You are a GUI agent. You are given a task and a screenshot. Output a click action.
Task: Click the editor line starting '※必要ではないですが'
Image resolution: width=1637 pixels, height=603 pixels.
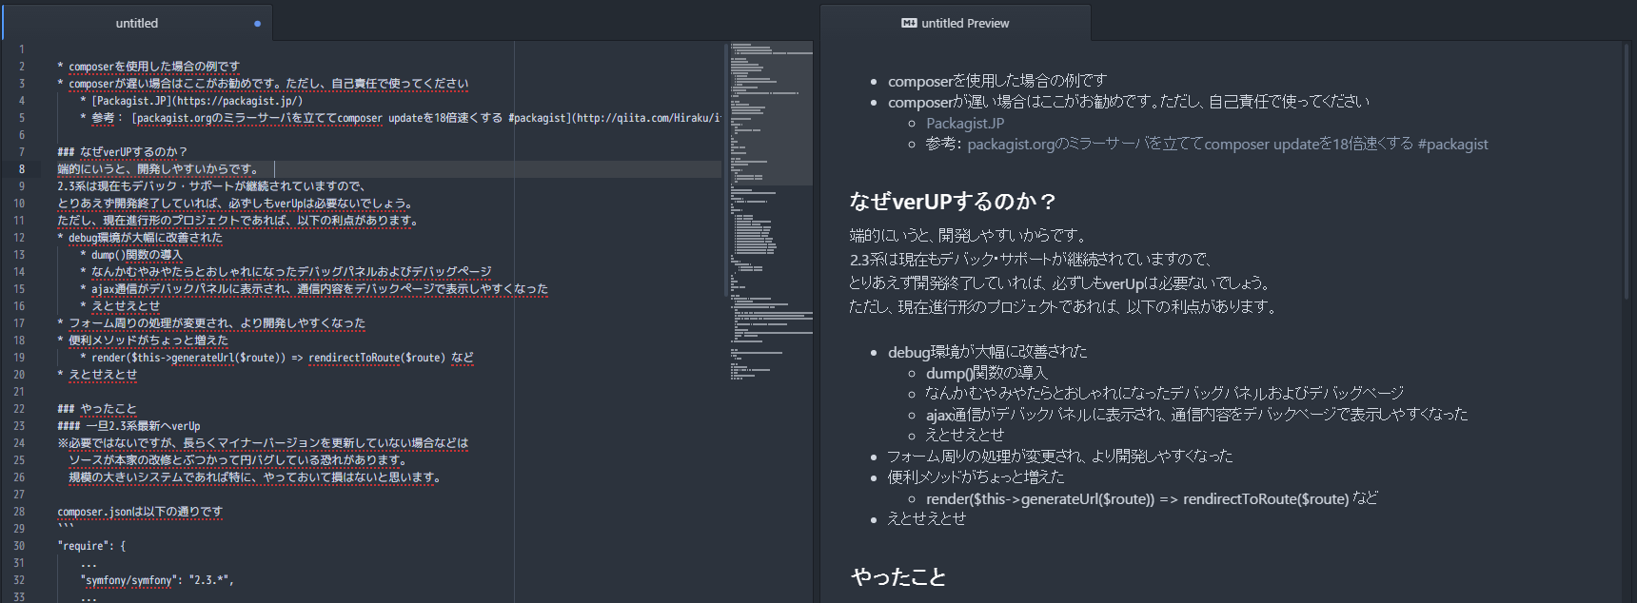coord(263,443)
